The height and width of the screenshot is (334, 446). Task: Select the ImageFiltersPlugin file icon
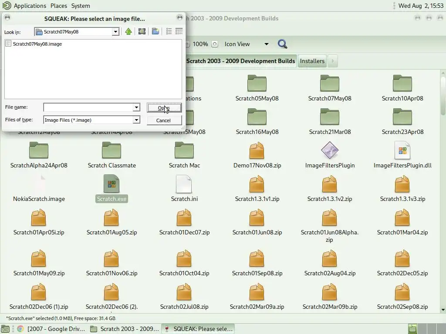330,155
